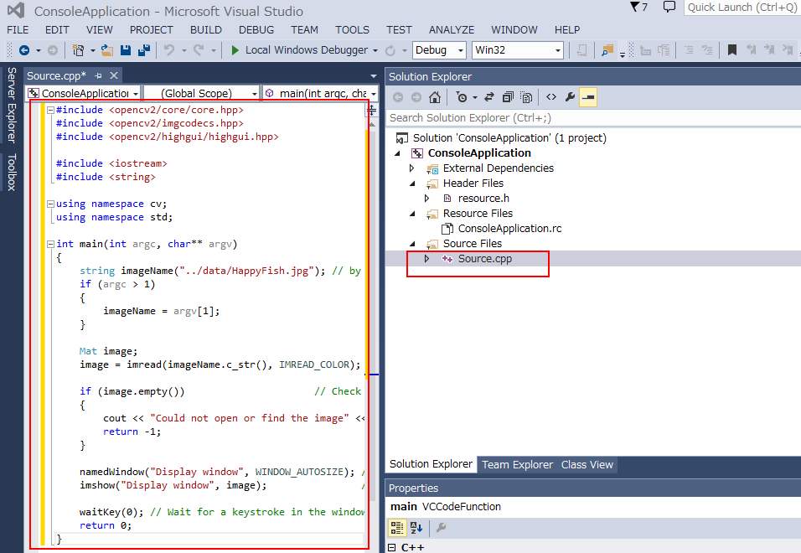801x553 pixels.
Task: Toggle Show All Files in Solution Explorer
Action: pyautogui.click(x=526, y=97)
